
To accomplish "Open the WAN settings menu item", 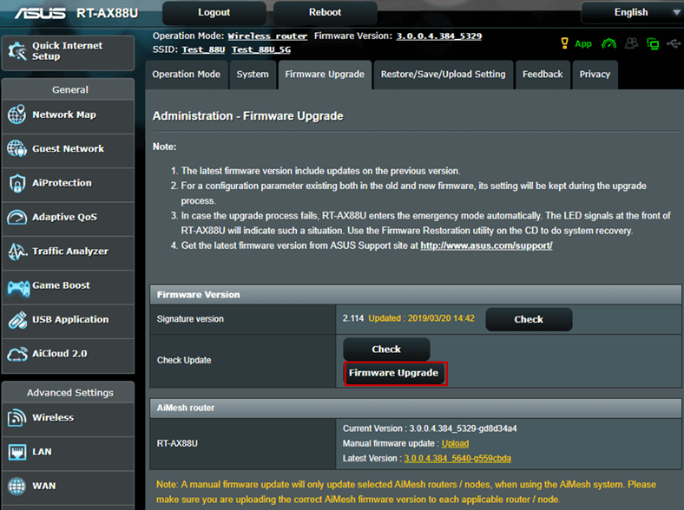I will [x=68, y=487].
